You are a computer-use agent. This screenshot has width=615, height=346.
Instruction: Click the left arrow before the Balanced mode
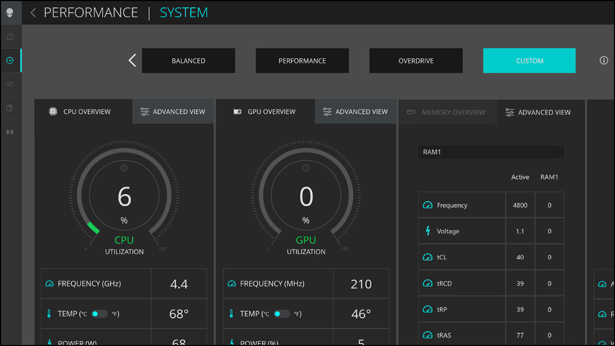tap(132, 60)
